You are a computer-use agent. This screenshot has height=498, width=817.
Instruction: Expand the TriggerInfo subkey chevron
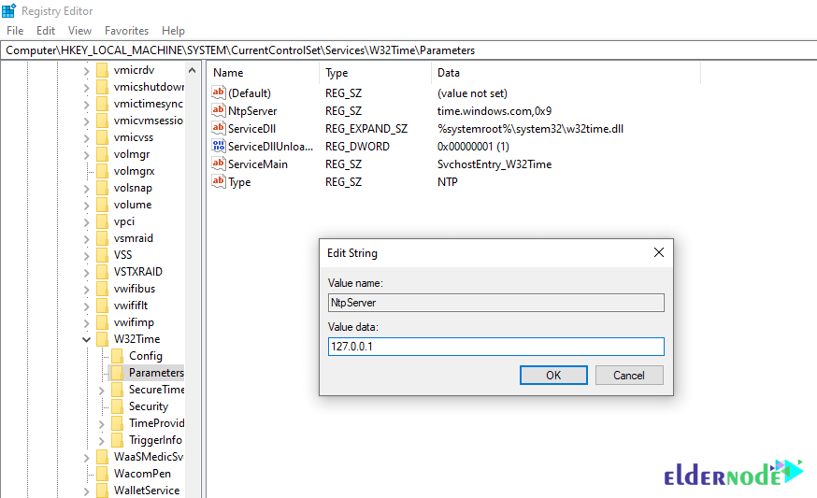pyautogui.click(x=102, y=441)
